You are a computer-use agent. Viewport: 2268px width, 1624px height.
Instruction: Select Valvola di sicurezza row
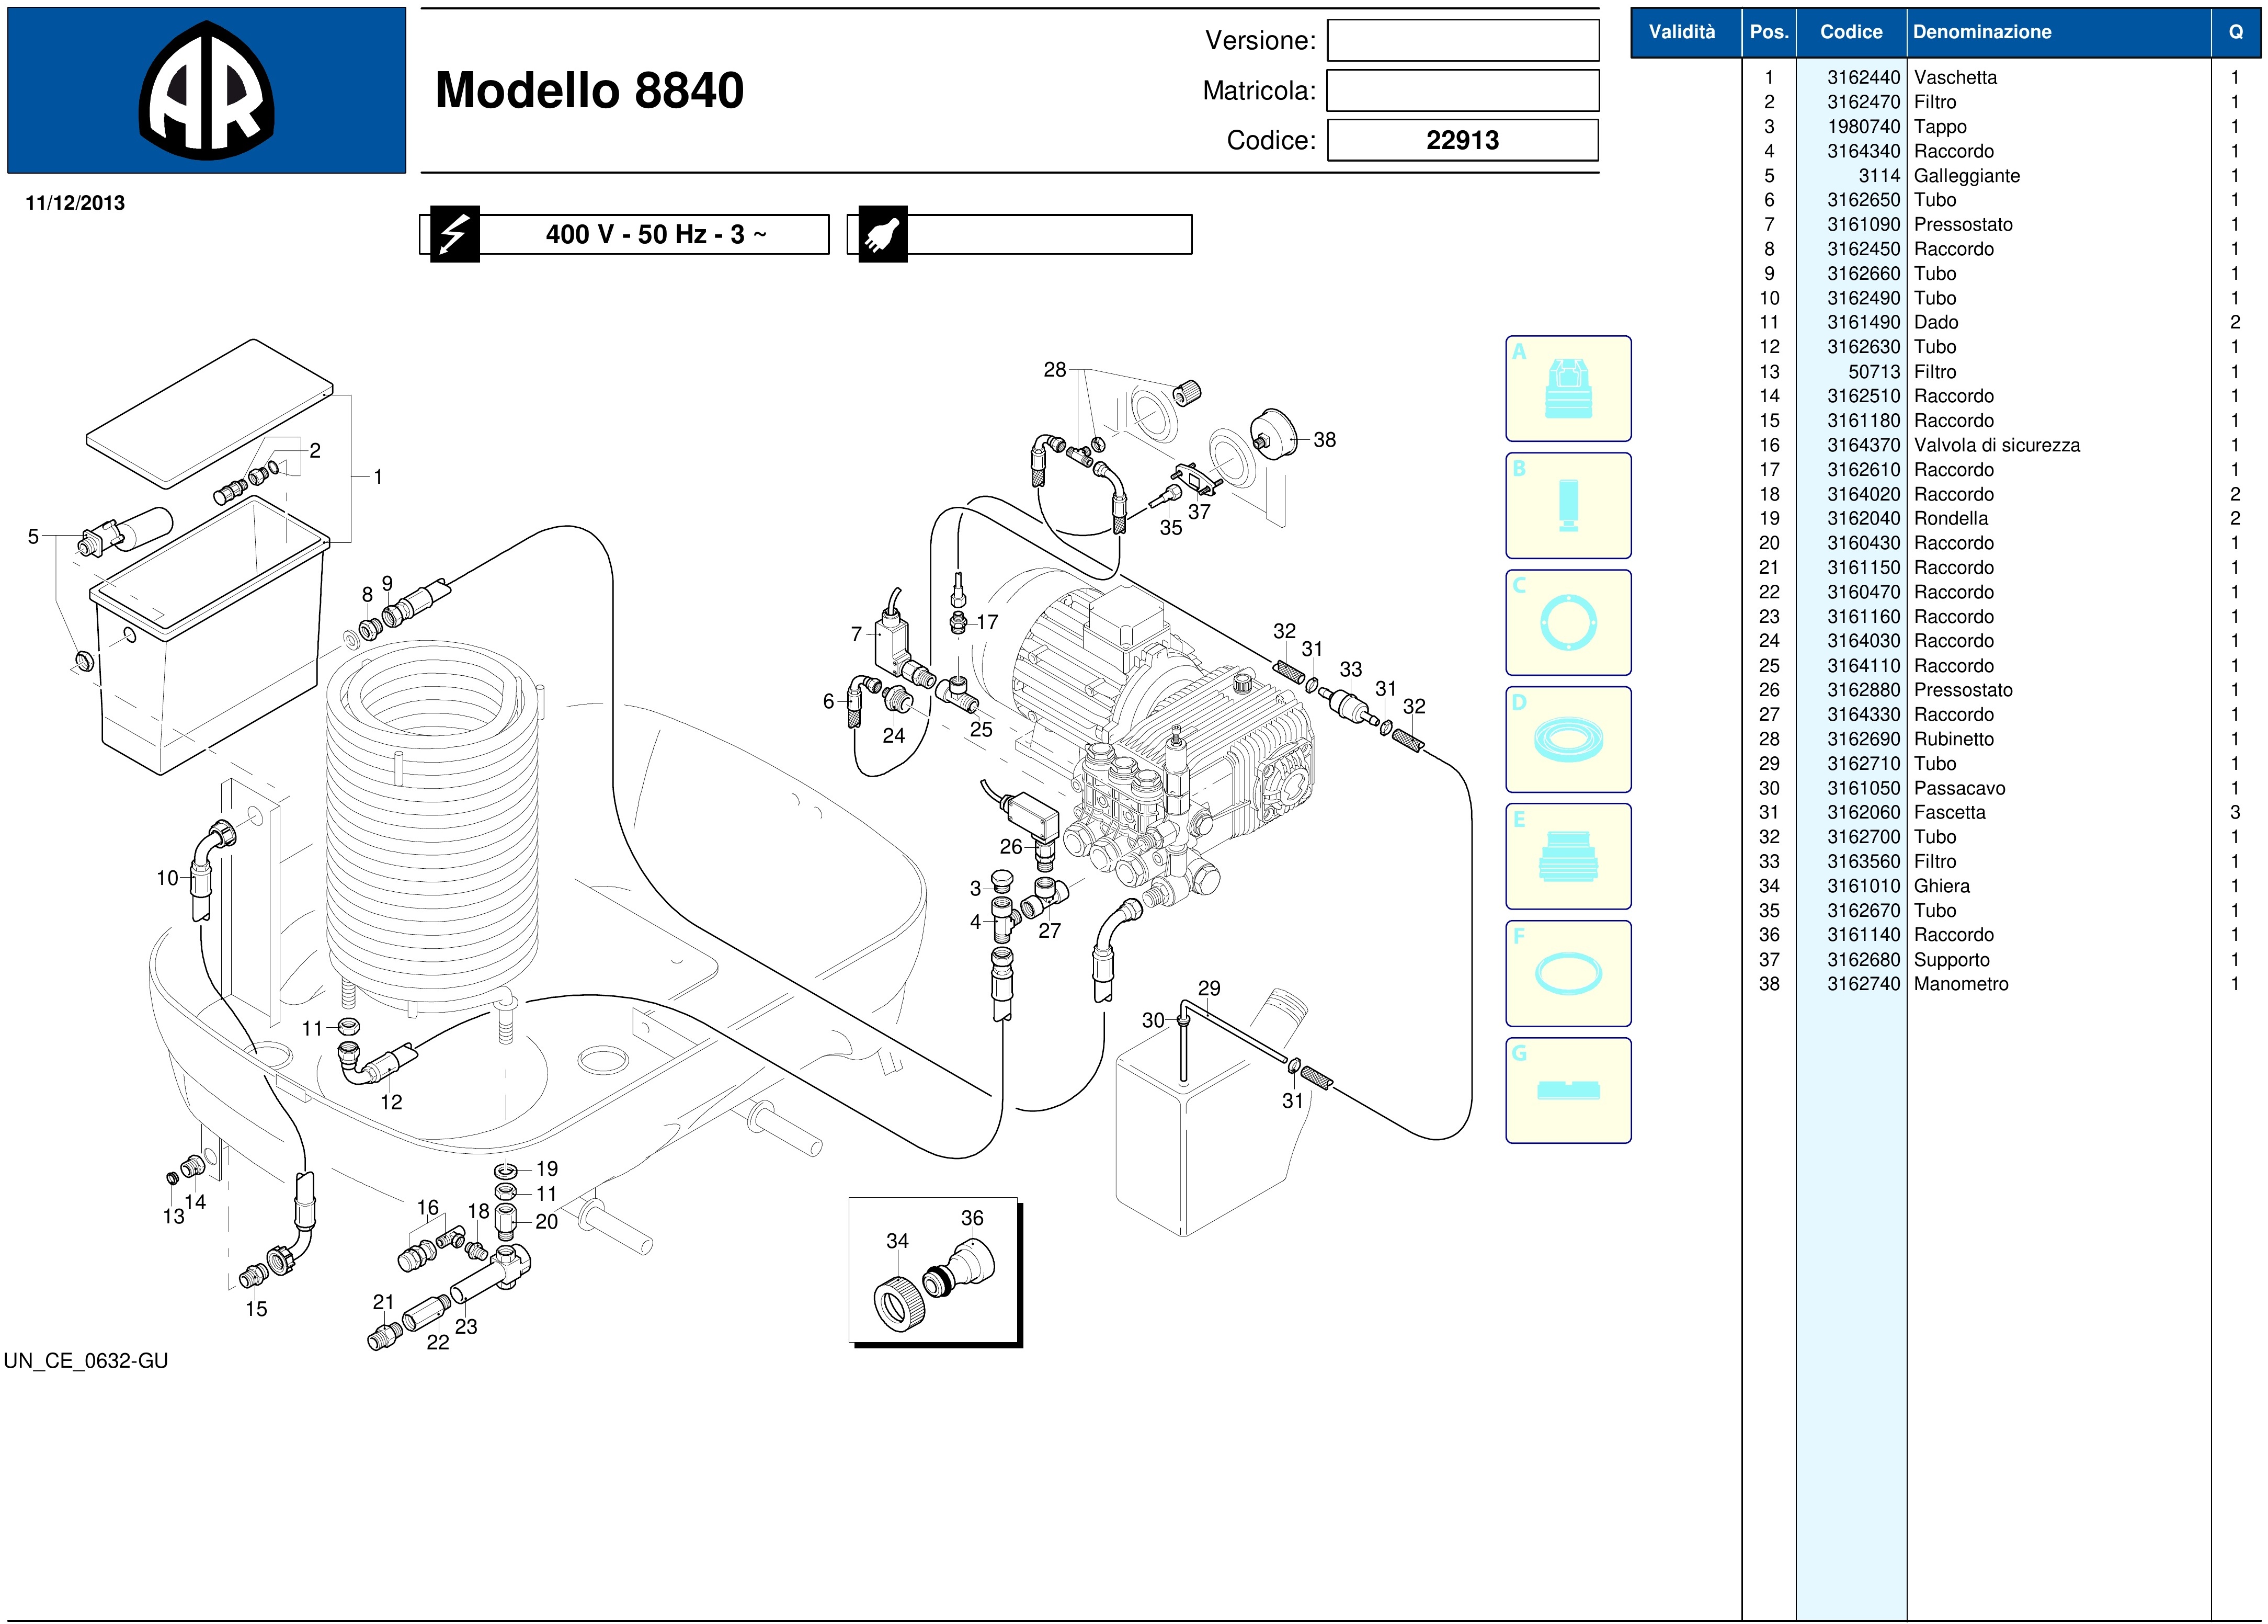coord(1996,445)
